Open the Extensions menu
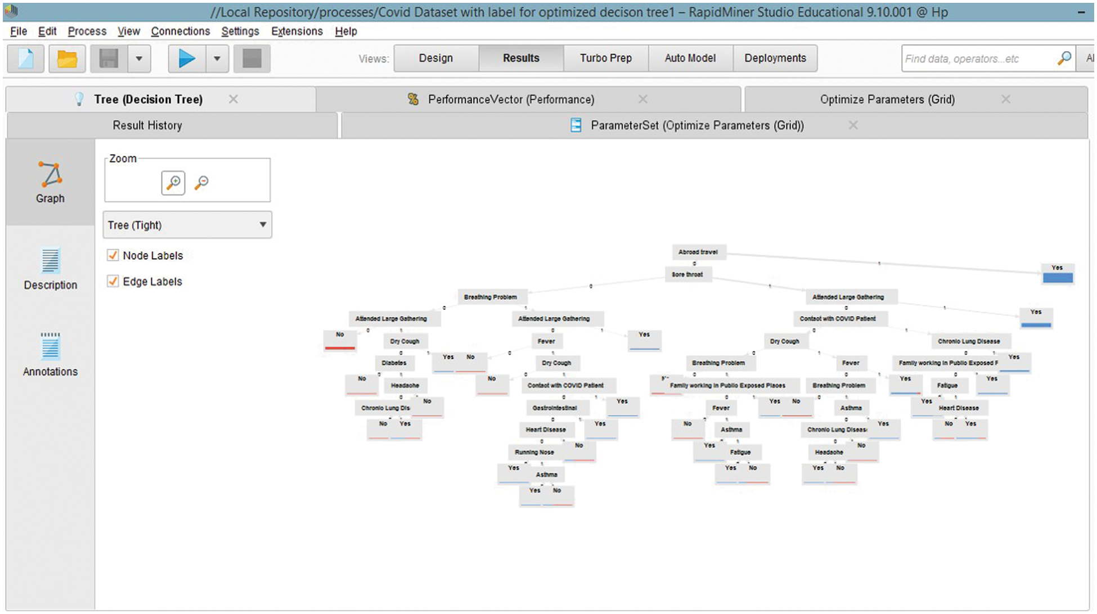The width and height of the screenshot is (1097, 614). pyautogui.click(x=296, y=31)
